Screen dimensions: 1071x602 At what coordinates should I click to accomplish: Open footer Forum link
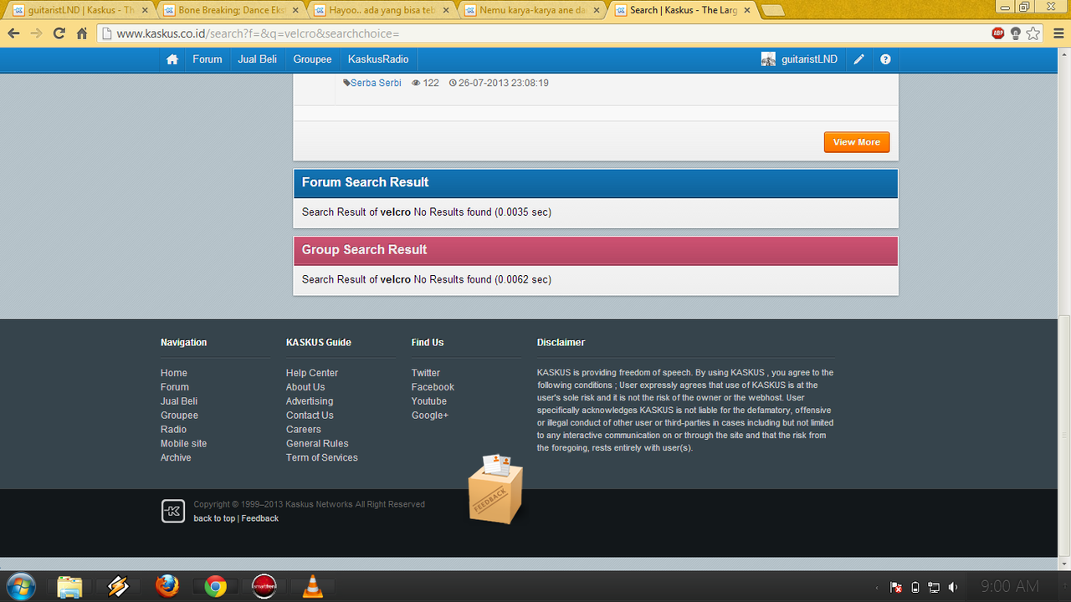175,387
